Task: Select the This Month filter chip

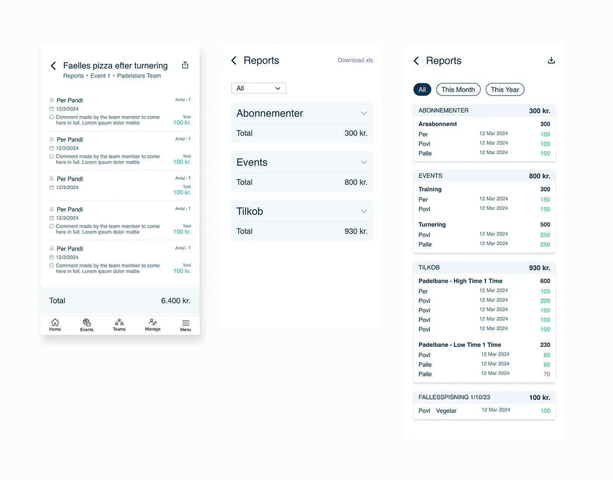Action: 458,90
